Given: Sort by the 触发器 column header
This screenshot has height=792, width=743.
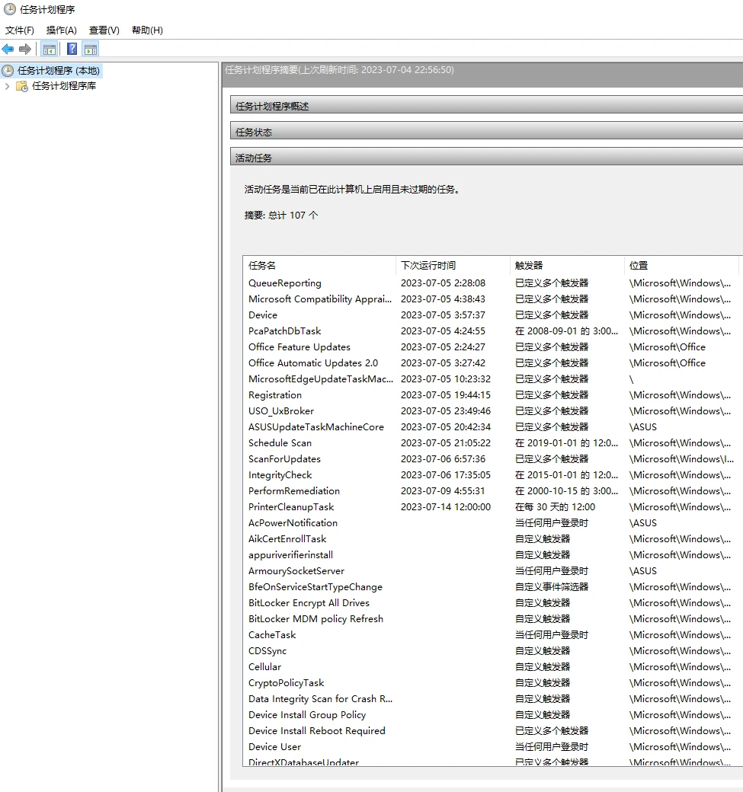Looking at the screenshot, I should pos(567,266).
